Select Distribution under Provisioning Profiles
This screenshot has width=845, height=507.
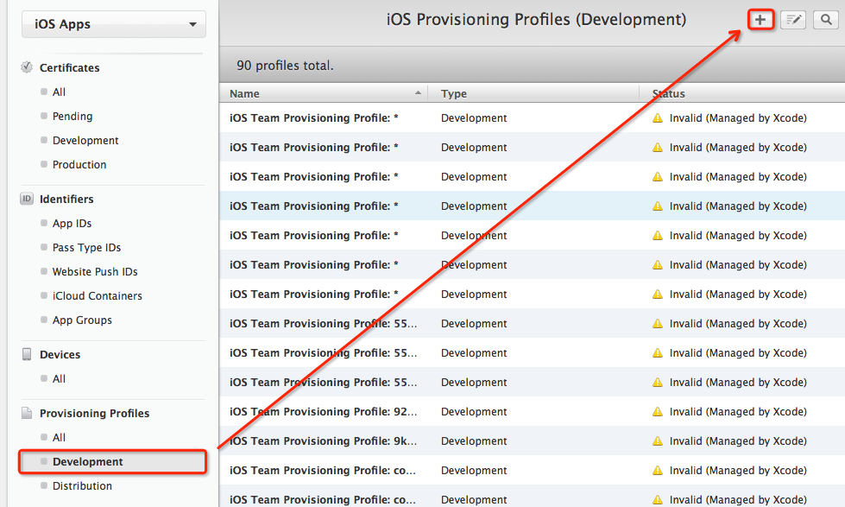click(82, 486)
